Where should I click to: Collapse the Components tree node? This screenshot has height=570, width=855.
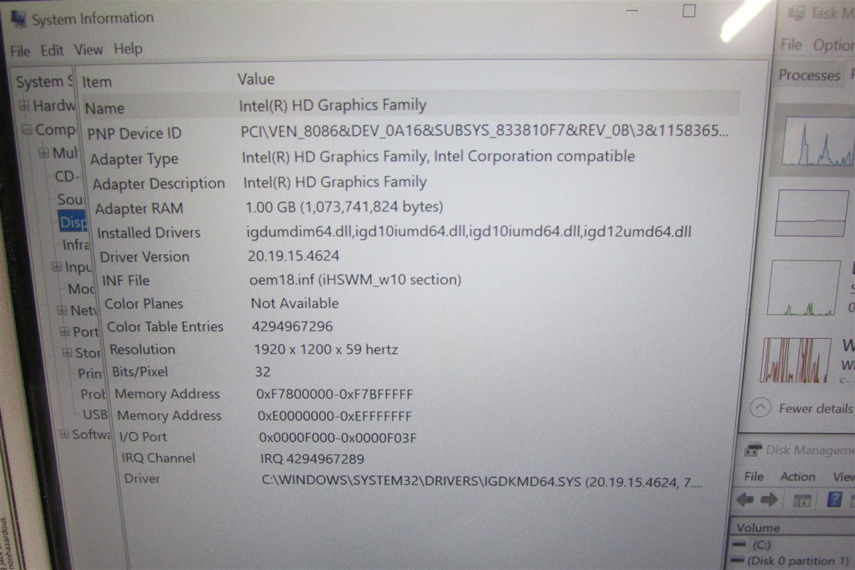click(27, 129)
